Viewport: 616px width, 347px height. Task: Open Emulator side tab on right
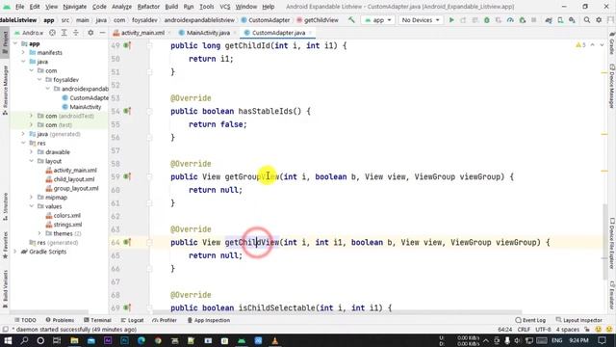tap(612, 295)
